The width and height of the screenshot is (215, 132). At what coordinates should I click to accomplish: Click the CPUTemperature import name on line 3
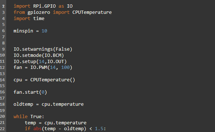[92, 12]
